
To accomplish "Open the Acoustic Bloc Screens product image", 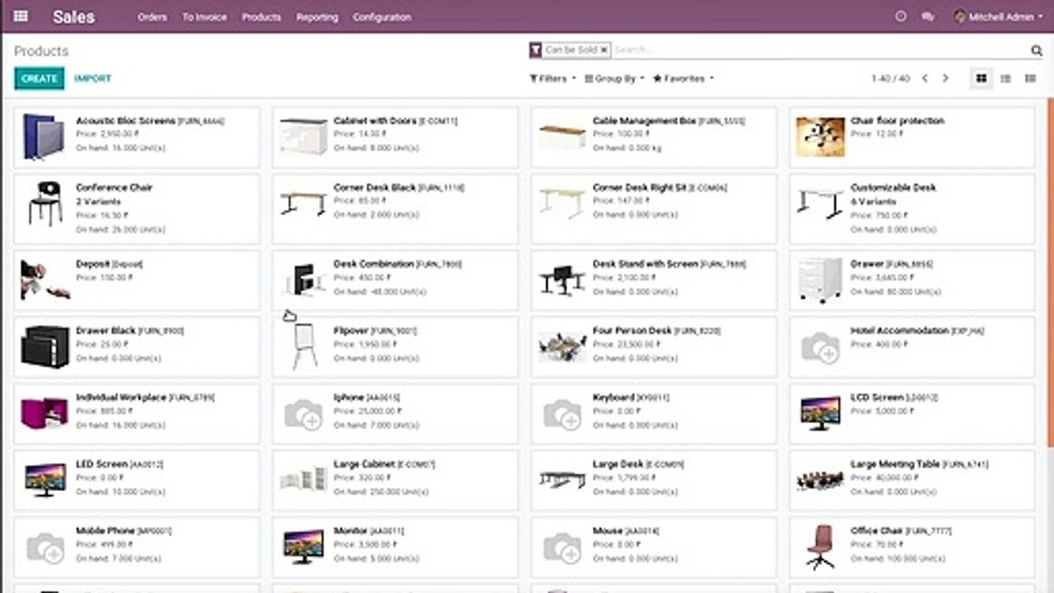I will [44, 137].
